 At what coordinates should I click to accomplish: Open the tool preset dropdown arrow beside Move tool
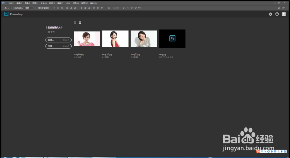click(8, 8)
